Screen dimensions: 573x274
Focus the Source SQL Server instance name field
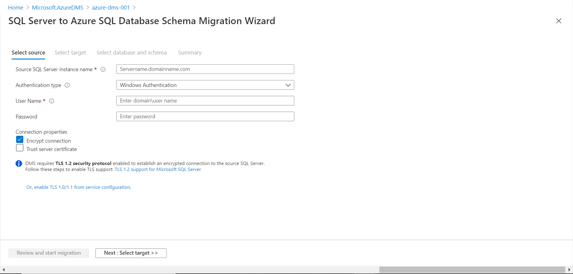pyautogui.click(x=205, y=69)
